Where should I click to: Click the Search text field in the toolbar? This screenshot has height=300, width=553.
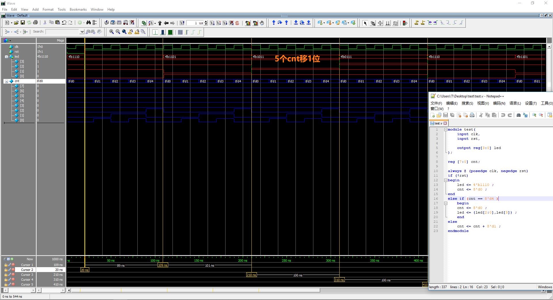(x=62, y=32)
